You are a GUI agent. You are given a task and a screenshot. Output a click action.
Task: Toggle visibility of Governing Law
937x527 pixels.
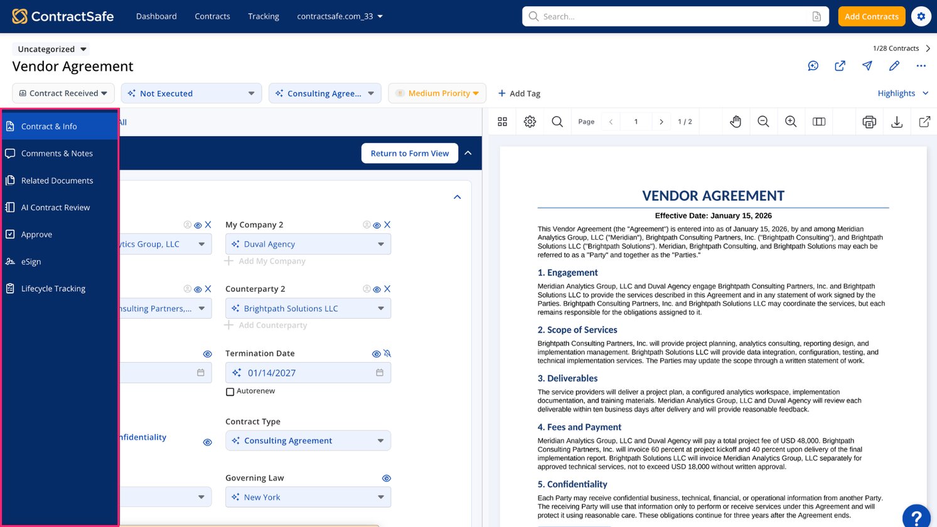pyautogui.click(x=387, y=479)
